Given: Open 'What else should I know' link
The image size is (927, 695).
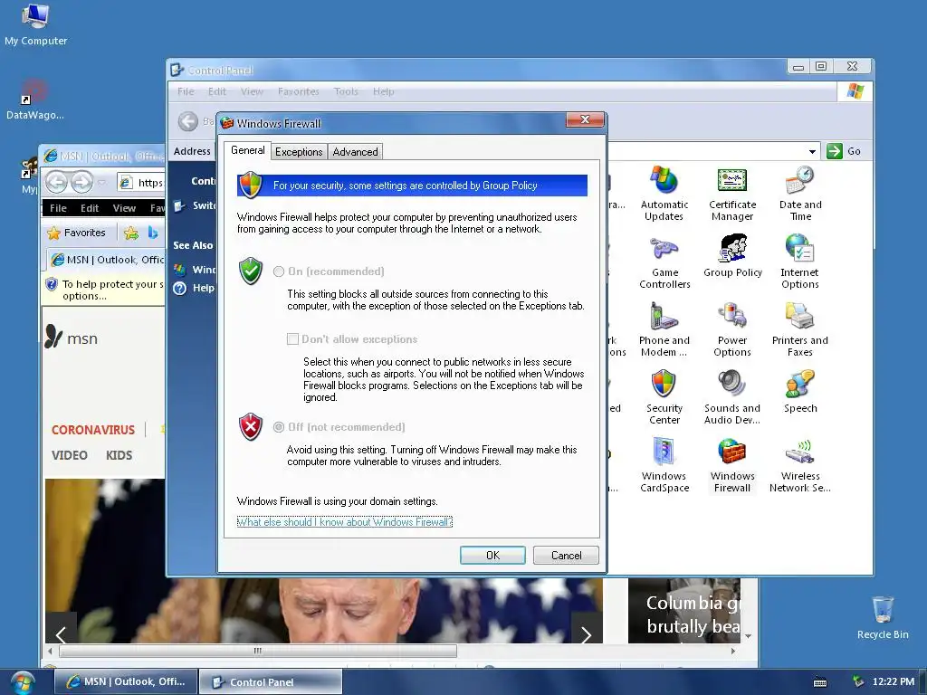Looking at the screenshot, I should (x=345, y=522).
